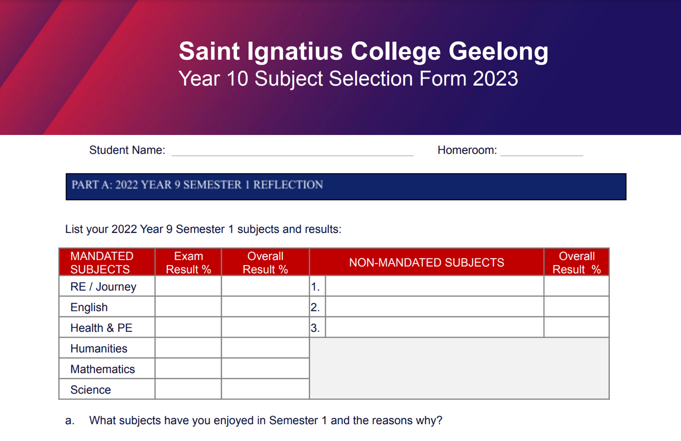Click the Student Name blank line

click(x=292, y=150)
